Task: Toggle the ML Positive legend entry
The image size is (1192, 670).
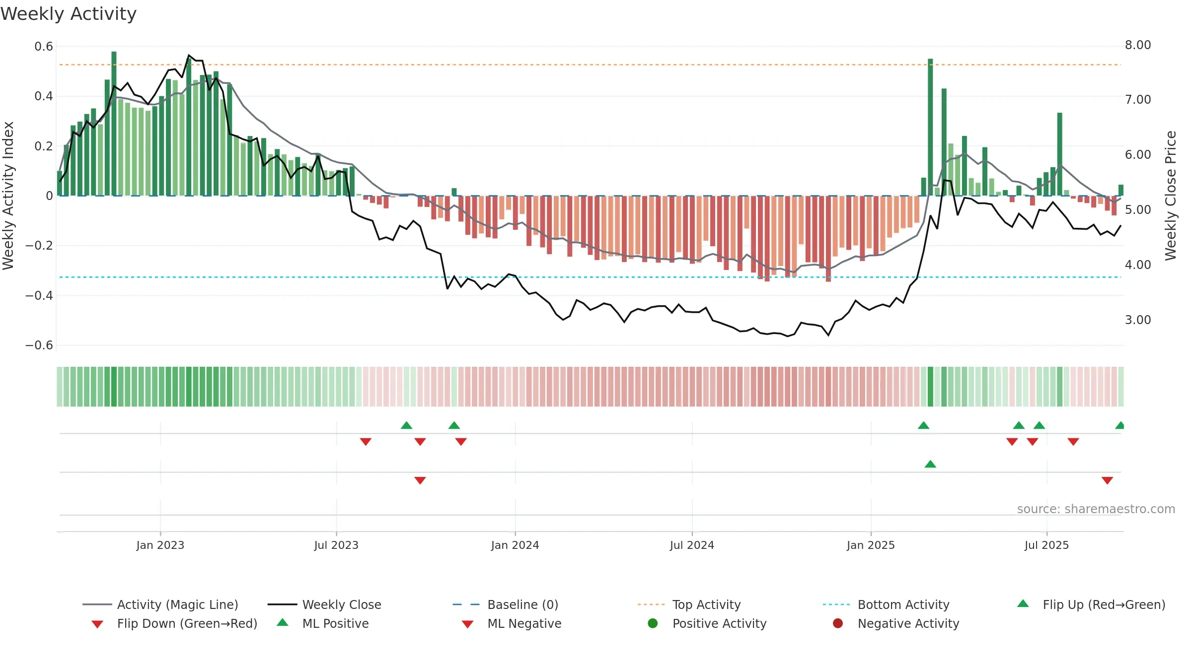Action: click(323, 623)
